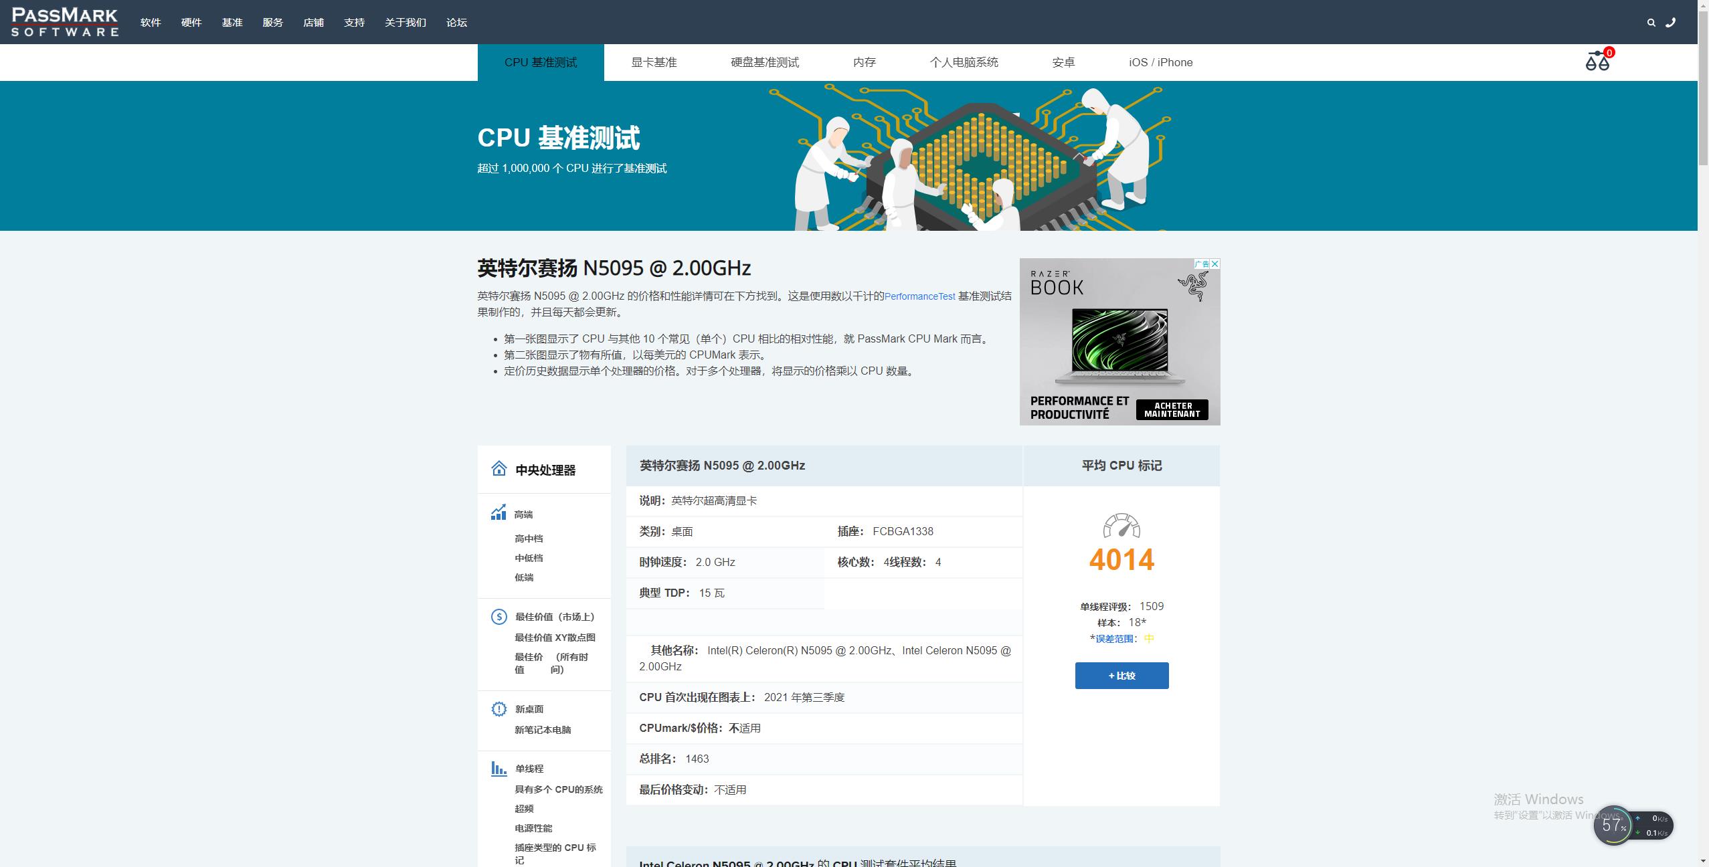Switch to the 显卡基准 tab
Screen dimensions: 1709x867
pyautogui.click(x=653, y=62)
